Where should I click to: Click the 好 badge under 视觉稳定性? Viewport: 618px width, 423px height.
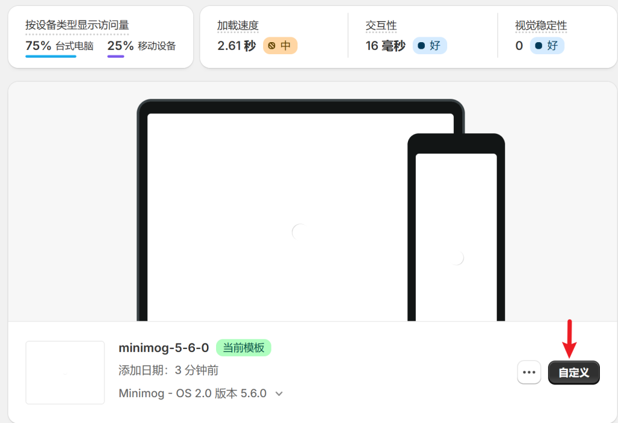(x=547, y=46)
